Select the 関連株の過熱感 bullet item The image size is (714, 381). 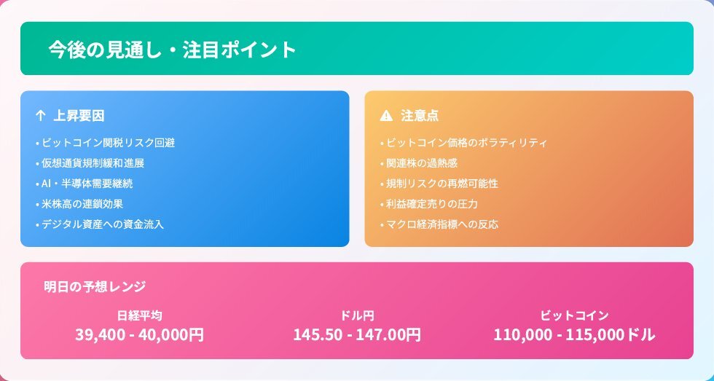click(418, 163)
